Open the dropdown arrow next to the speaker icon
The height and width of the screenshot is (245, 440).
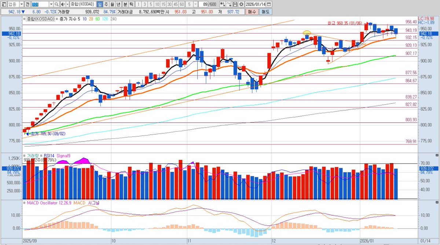[68, 4]
